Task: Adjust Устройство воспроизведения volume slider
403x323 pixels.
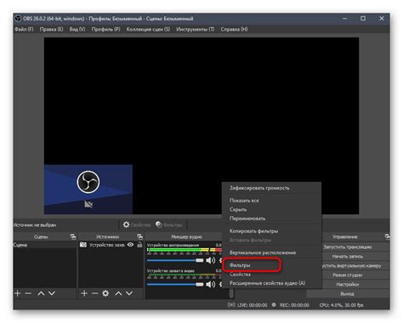Action: coord(175,260)
